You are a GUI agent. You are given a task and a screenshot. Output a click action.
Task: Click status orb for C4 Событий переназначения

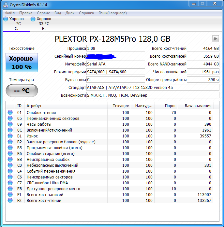click(x=10, y=171)
